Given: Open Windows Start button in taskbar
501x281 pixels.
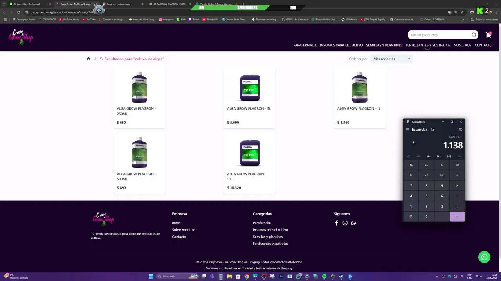Looking at the screenshot, I should click(151, 276).
